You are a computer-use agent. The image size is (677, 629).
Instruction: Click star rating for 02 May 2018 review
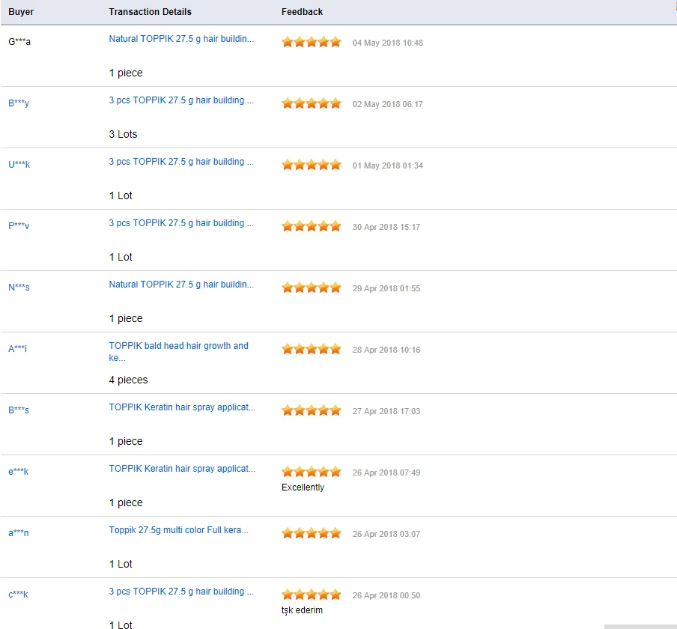[312, 103]
